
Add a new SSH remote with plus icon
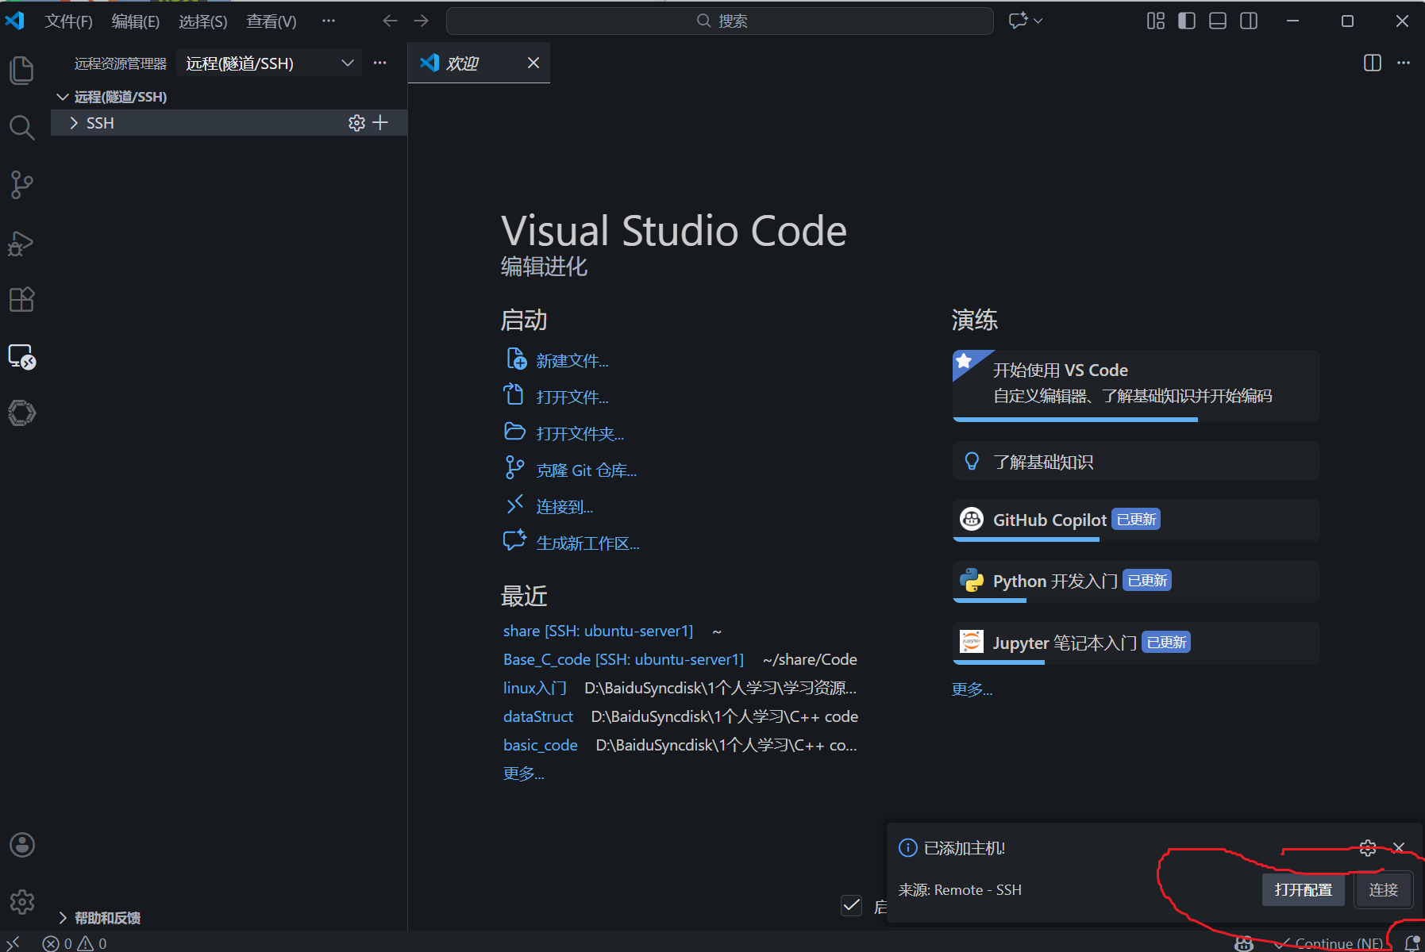(x=380, y=123)
